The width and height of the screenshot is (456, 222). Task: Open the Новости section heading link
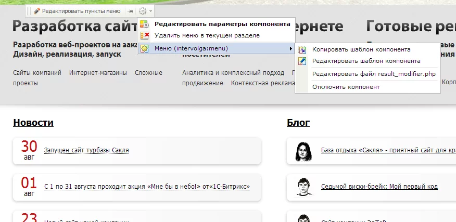coord(33,123)
